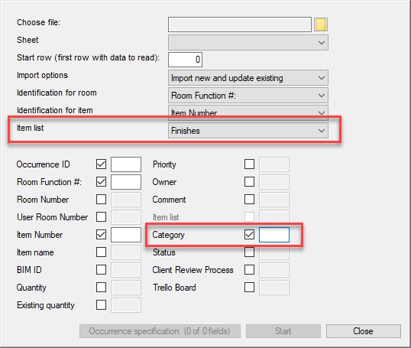This screenshot has height=348, width=411.
Task: Click the Category column input field
Action: pyautogui.click(x=274, y=235)
